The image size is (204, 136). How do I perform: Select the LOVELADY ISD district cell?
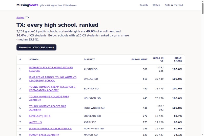pos(92,116)
